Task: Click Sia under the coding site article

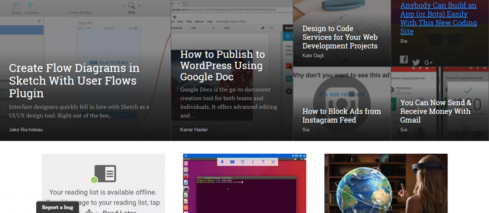Action: pos(403,41)
